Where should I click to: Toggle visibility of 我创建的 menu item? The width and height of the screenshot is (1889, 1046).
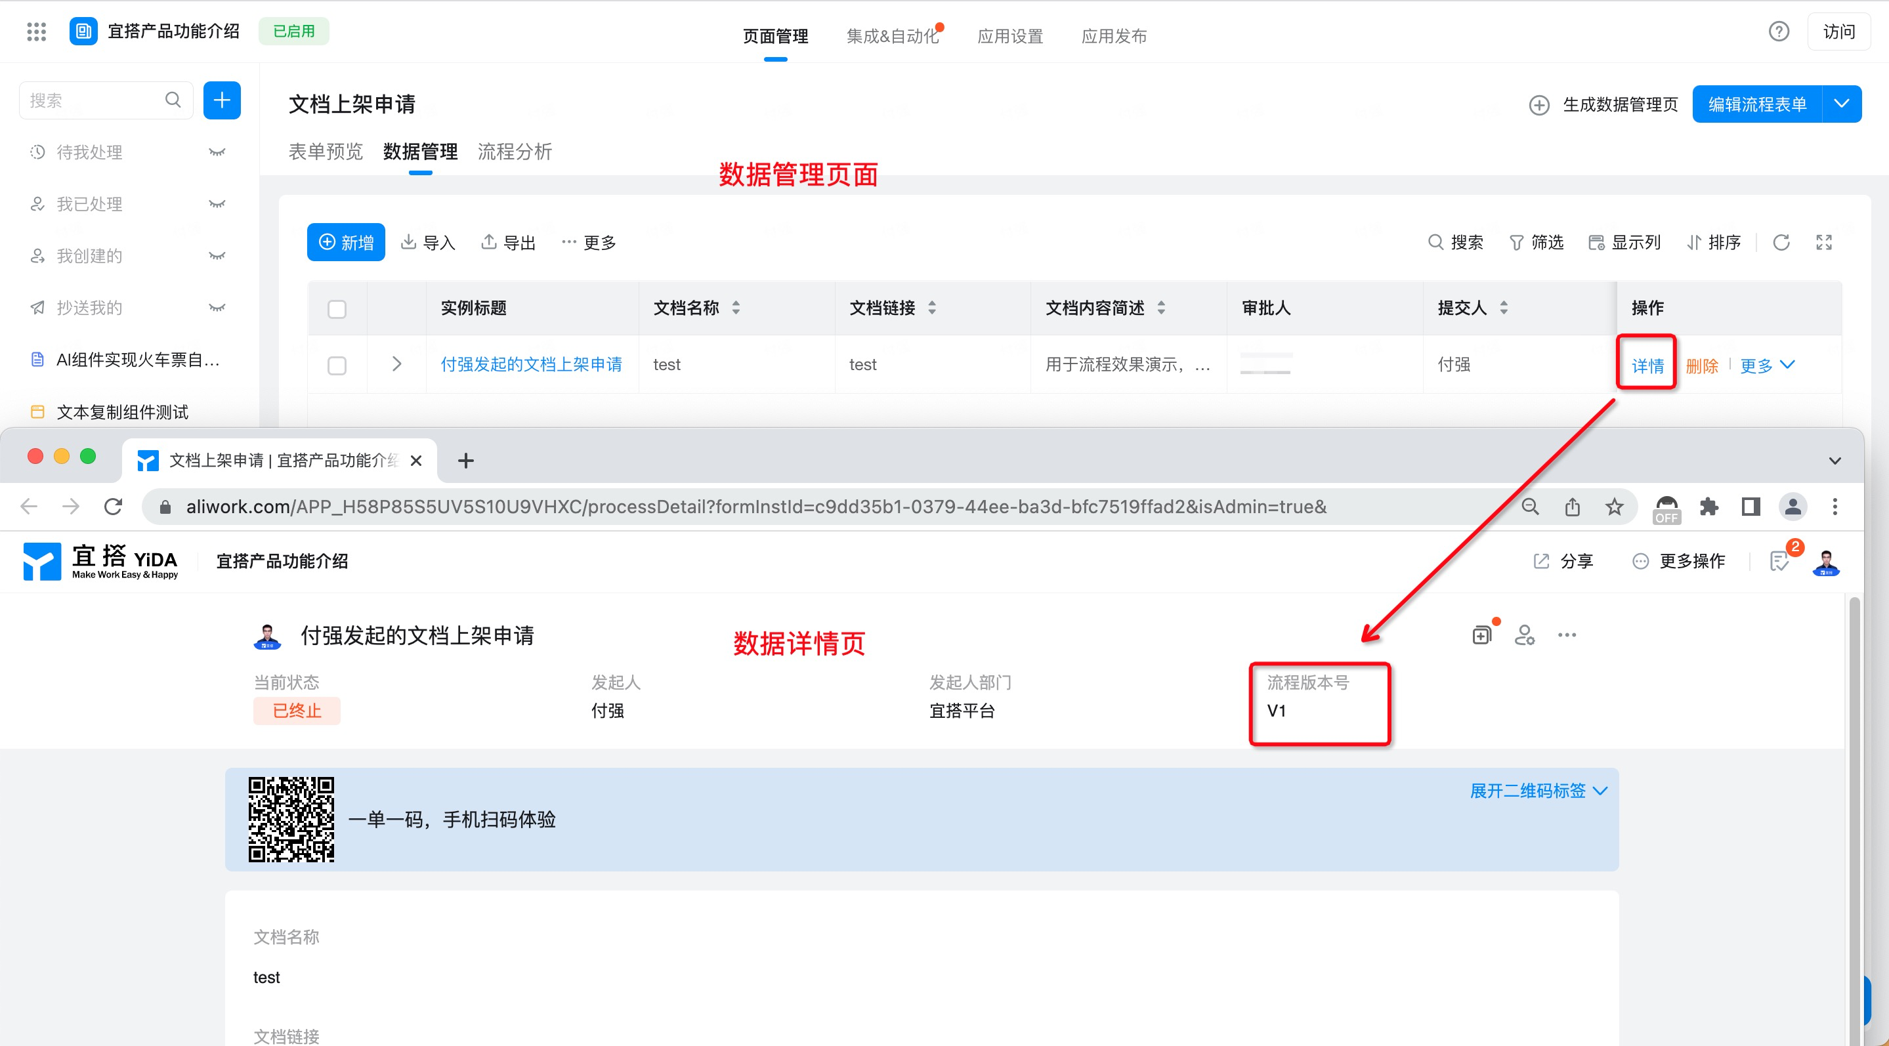click(x=217, y=256)
